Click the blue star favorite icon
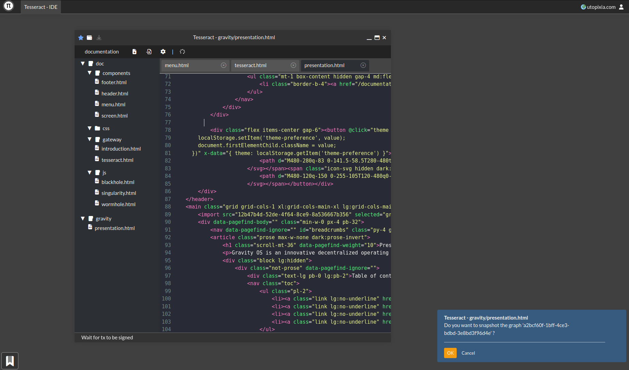 click(x=81, y=37)
